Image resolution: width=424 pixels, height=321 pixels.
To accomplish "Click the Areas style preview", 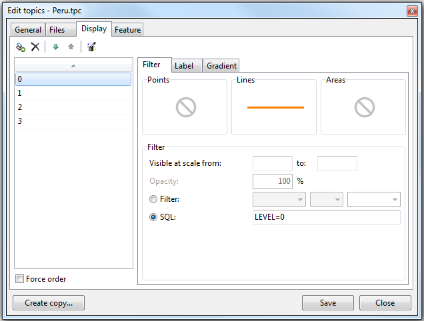I will [363, 107].
